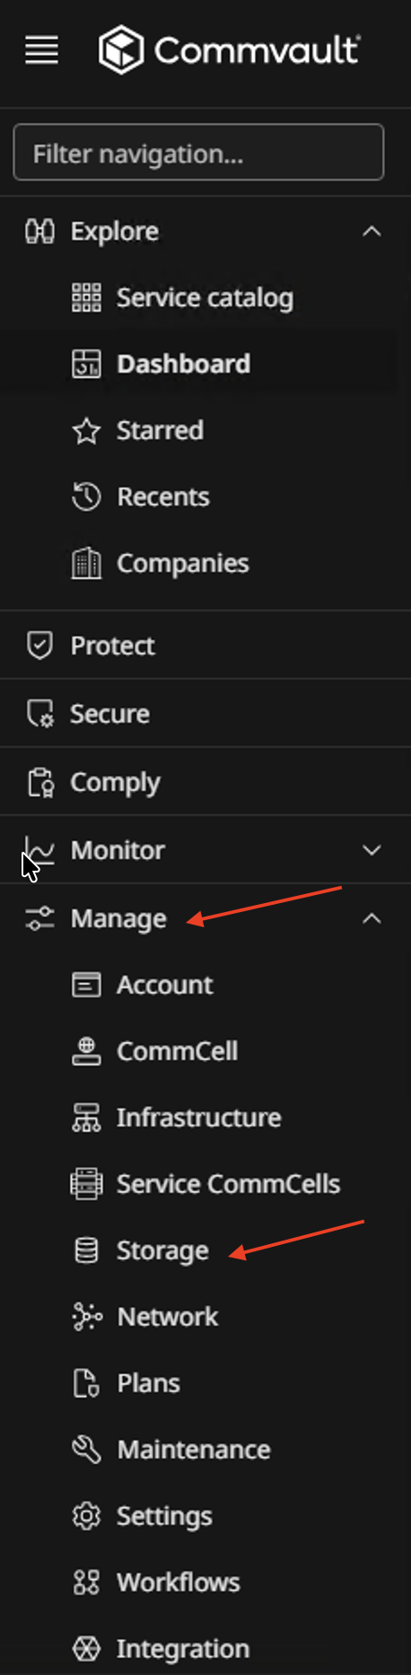This screenshot has width=411, height=1675.
Task: Open Service catalog grid icon
Action: pyautogui.click(x=86, y=297)
